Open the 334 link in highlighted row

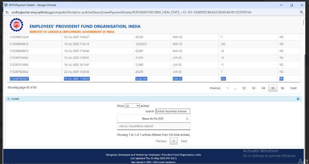click(x=223, y=79)
